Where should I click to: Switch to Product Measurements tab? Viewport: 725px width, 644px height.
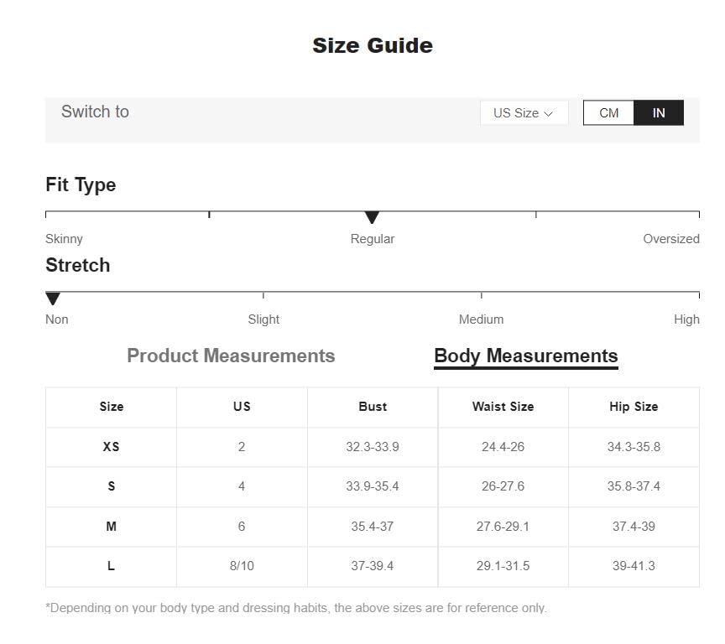tap(231, 356)
